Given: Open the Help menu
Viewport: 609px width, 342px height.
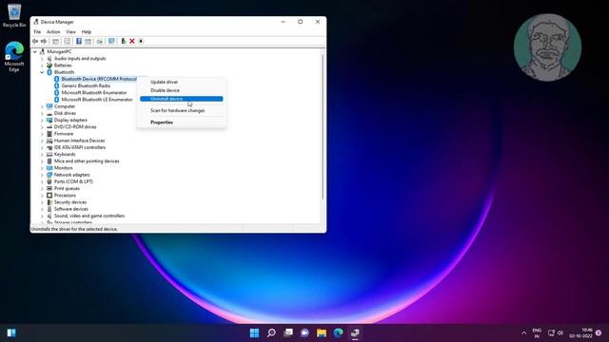Looking at the screenshot, I should pos(87,31).
